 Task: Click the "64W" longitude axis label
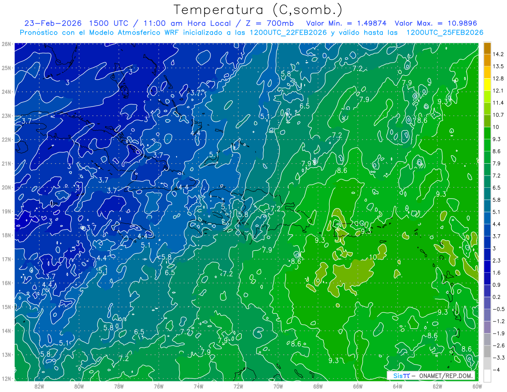398,387
